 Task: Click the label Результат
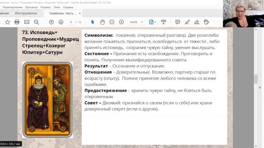click(96, 66)
